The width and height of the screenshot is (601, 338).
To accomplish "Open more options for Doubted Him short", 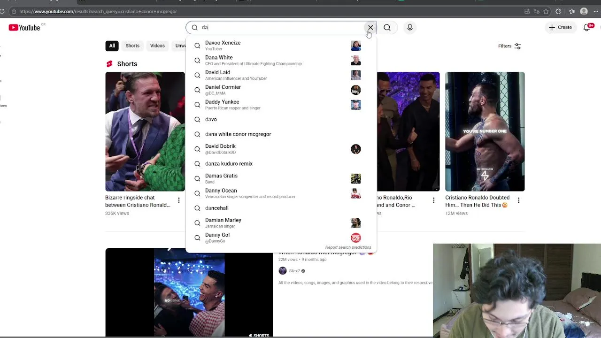I will click(518, 200).
